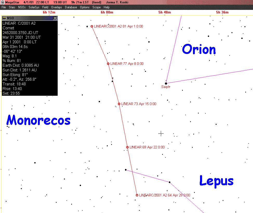
Task: Open the Stars menu
Action: (x=12, y=7)
